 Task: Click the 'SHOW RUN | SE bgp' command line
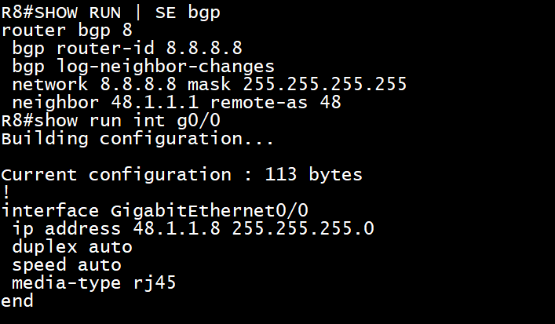tap(127, 13)
